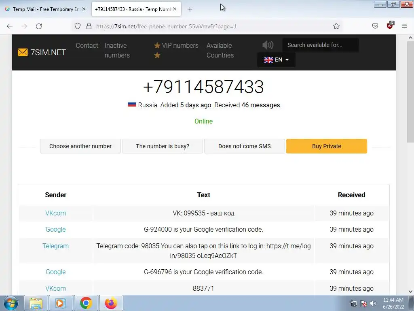This screenshot has height=311, width=414.
Task: Open Inactive numbers page
Action: 117,50
